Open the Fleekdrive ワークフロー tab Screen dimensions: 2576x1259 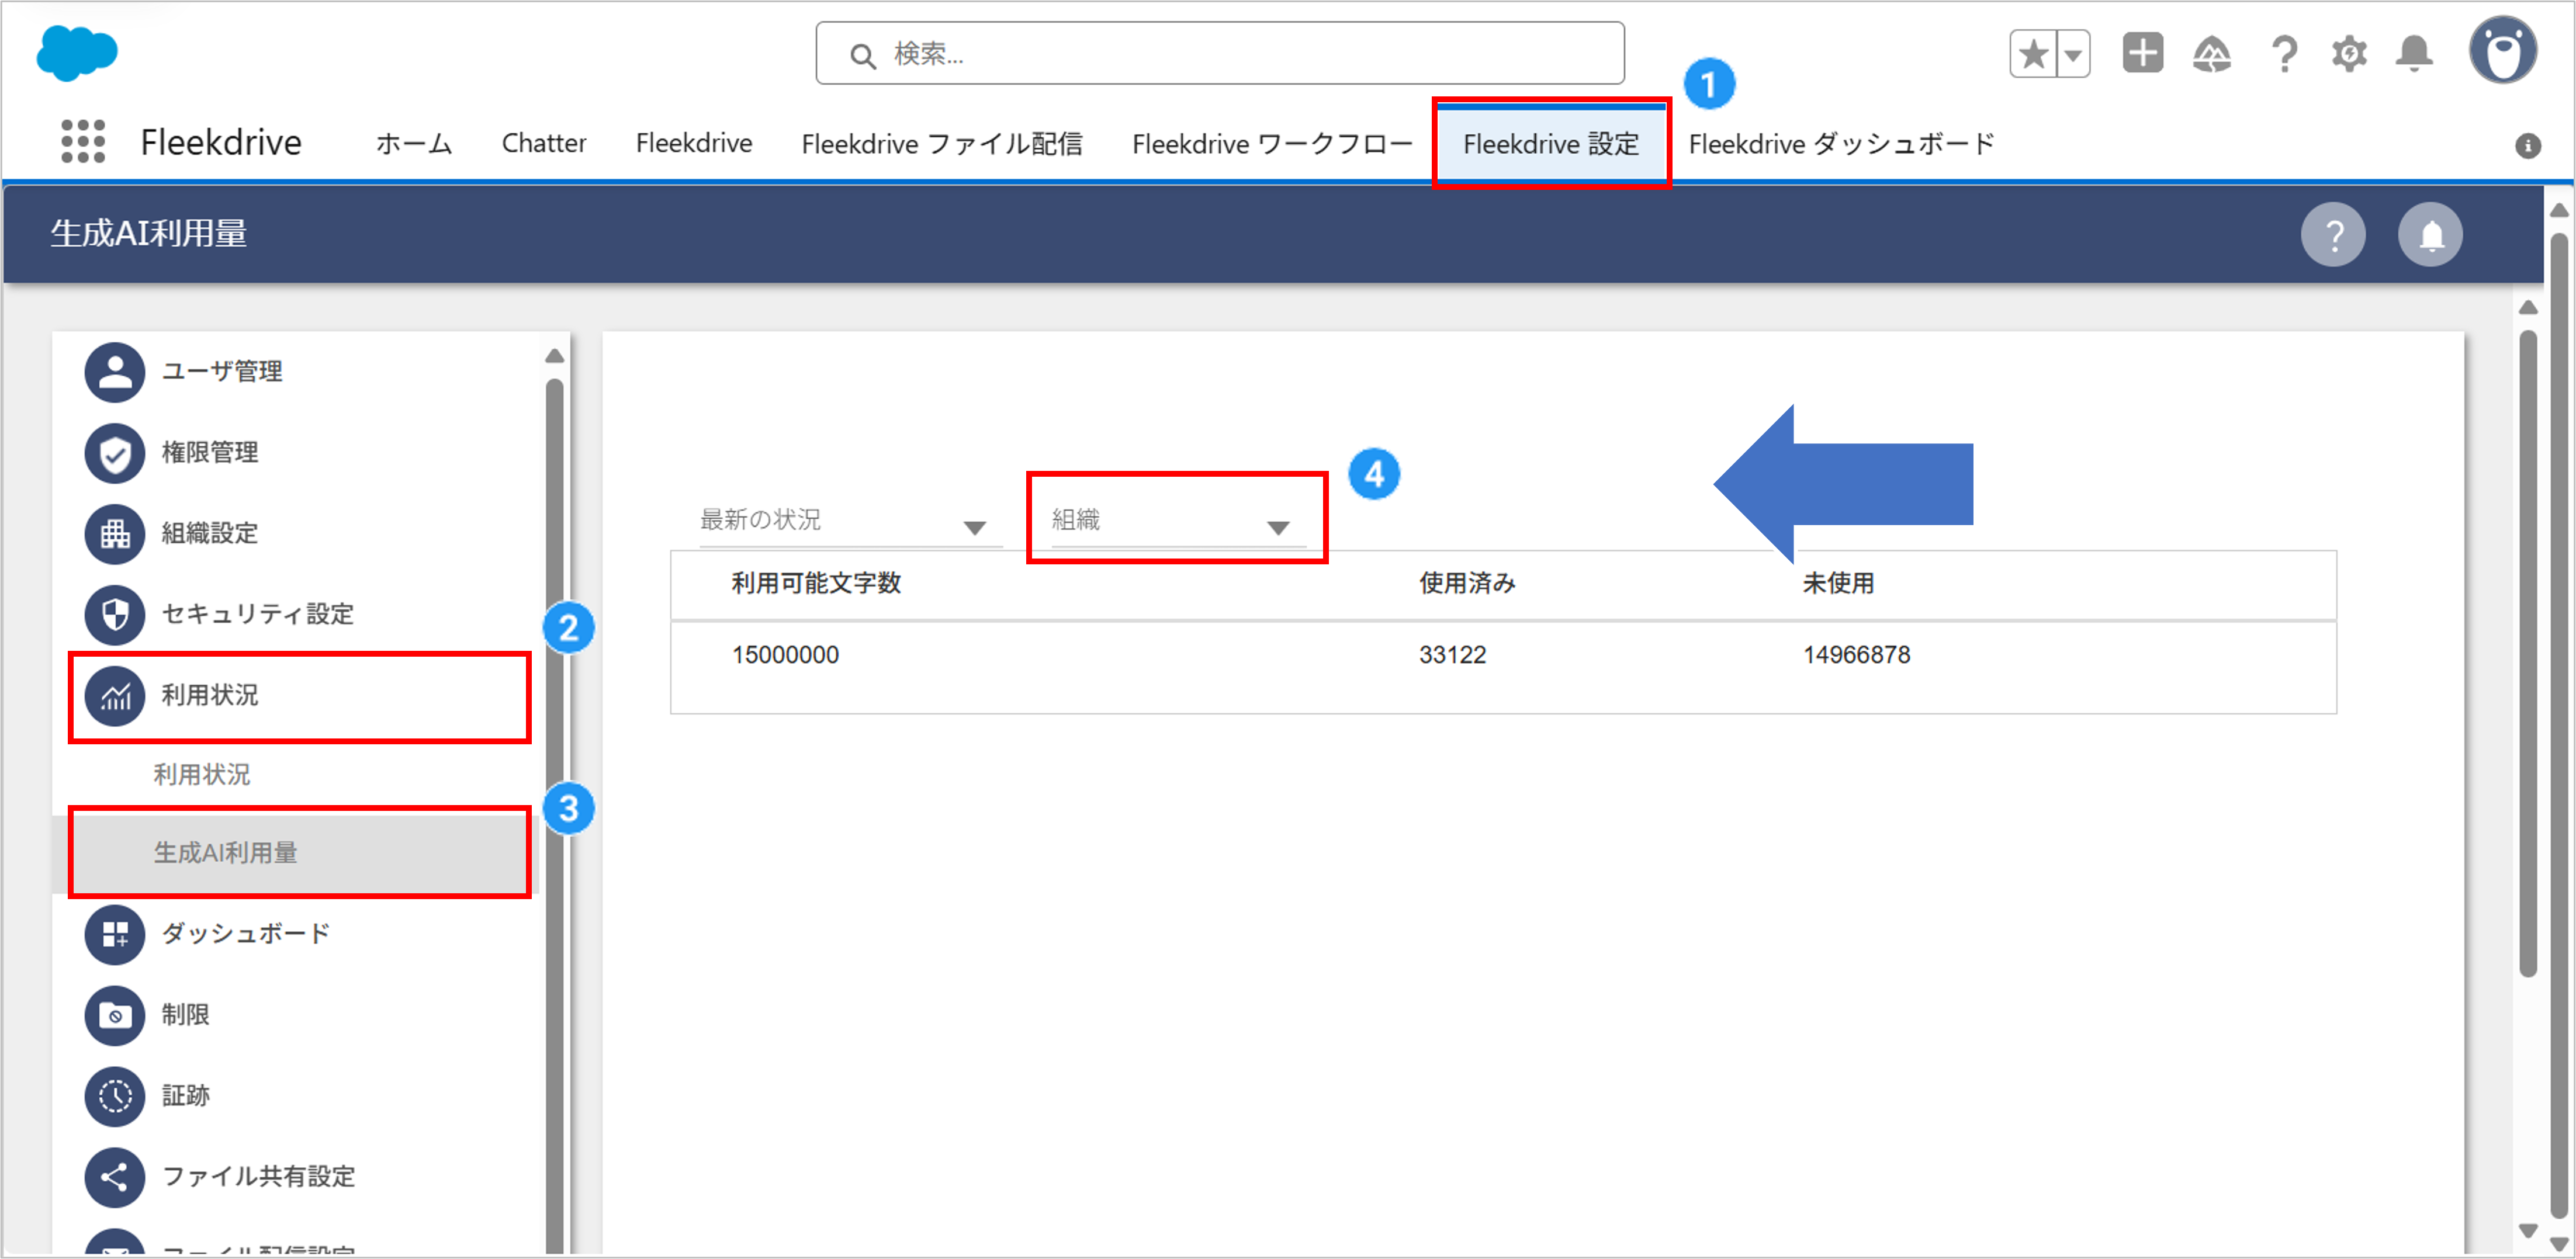(1272, 144)
